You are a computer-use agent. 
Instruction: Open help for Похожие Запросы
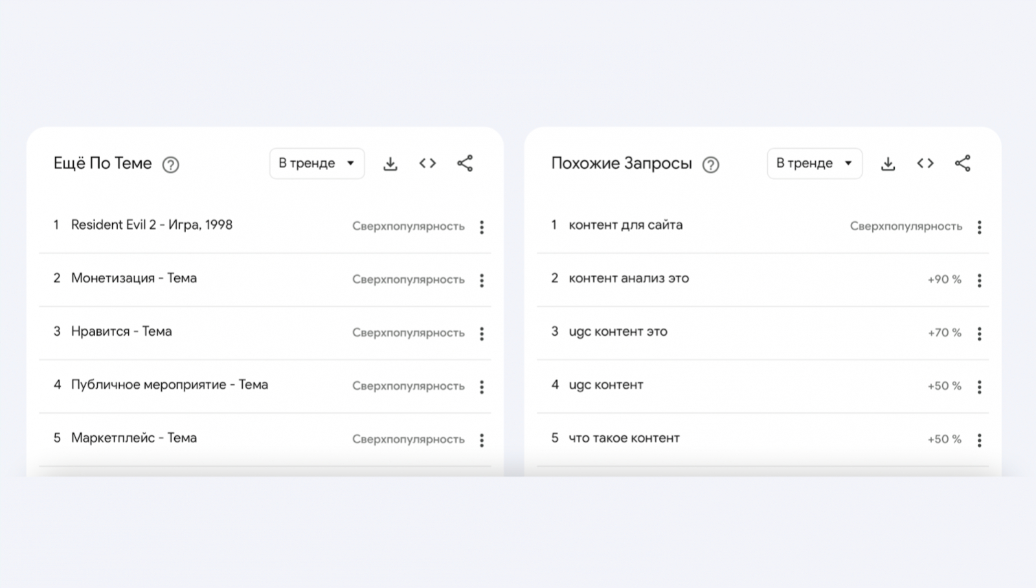point(710,165)
